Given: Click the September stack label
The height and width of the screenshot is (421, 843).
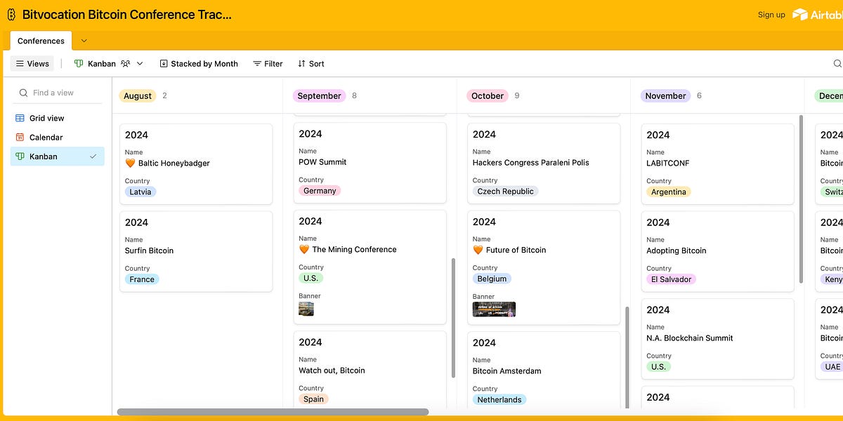Looking at the screenshot, I should point(319,96).
